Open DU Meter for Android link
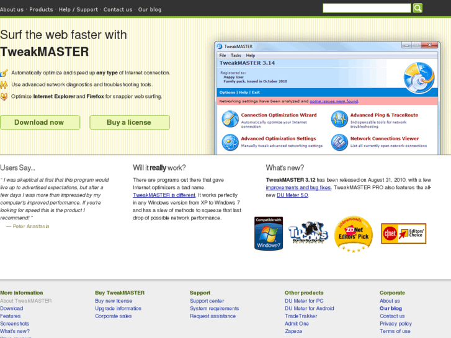This screenshot has height=338, width=451. coord(309,308)
